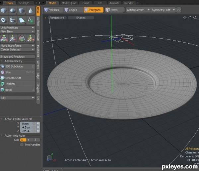Select the Pen polygon tool
The width and height of the screenshot is (199, 171).
click(22, 20)
